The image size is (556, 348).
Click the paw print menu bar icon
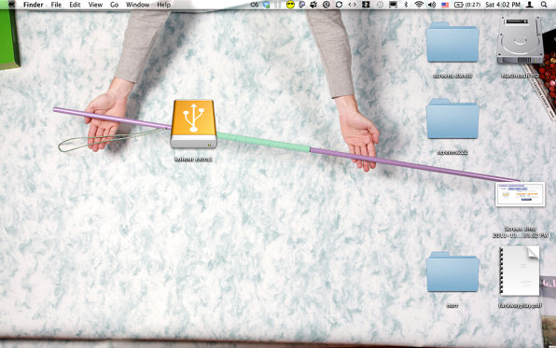click(313, 5)
